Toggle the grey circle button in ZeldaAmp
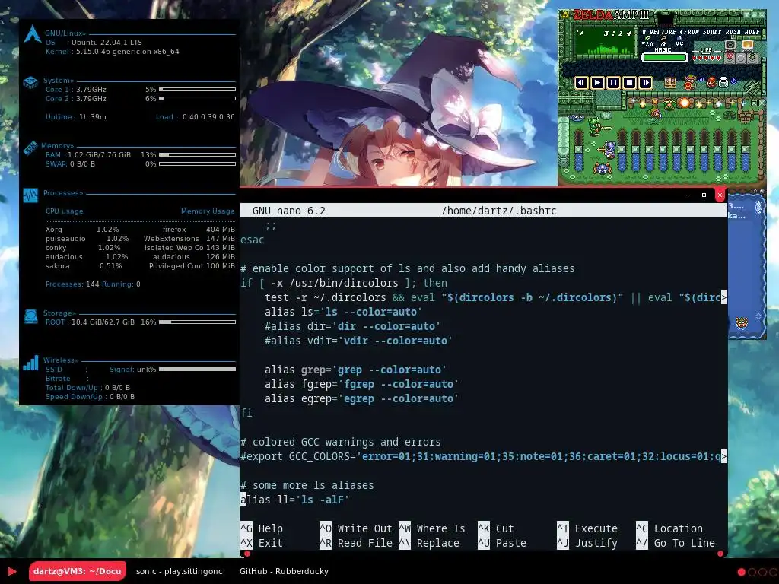 [x=741, y=58]
